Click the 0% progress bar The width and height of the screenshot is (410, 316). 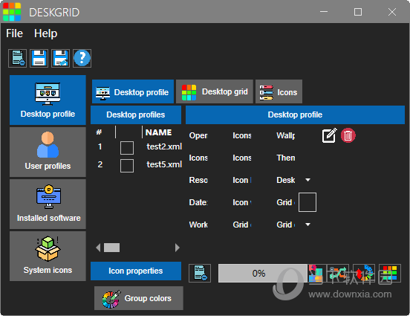coord(263,273)
